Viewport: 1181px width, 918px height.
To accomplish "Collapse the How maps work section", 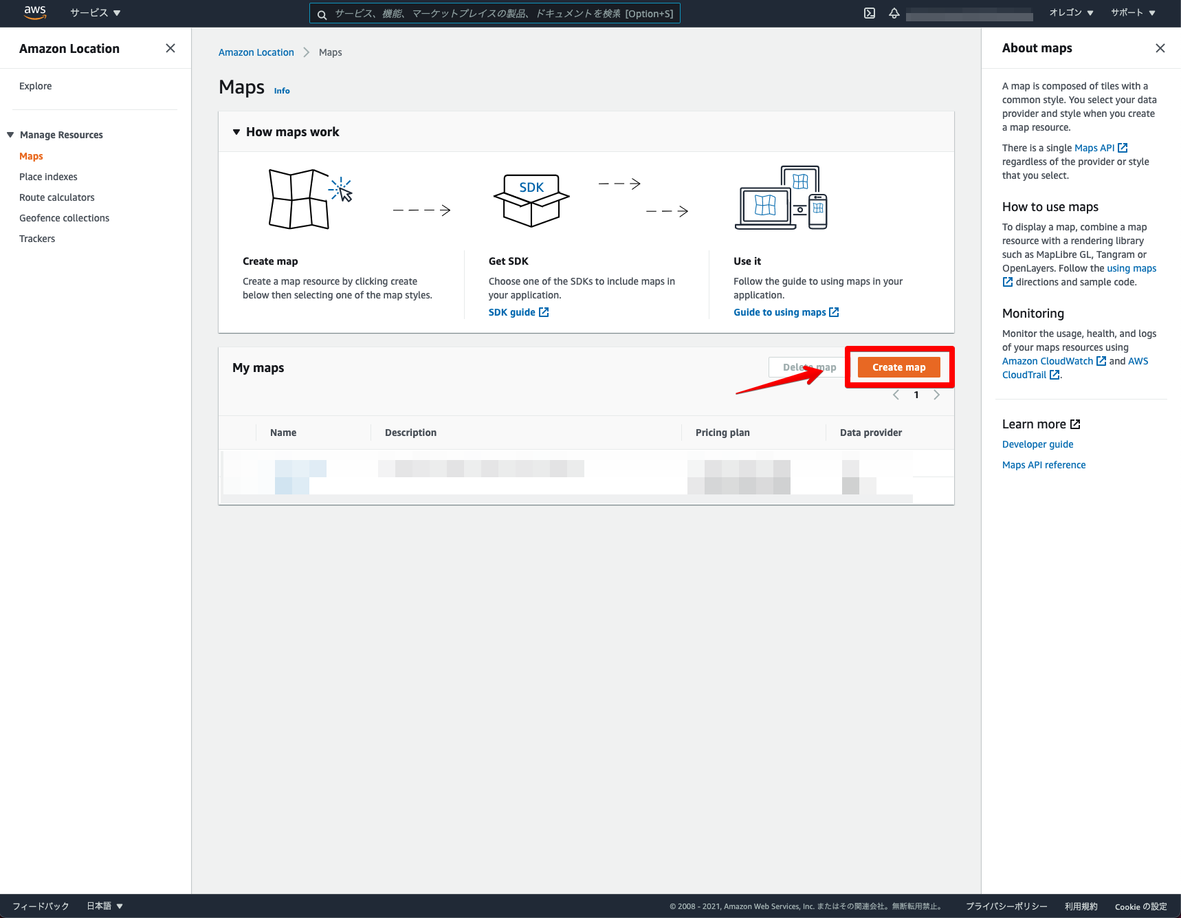I will click(x=236, y=131).
